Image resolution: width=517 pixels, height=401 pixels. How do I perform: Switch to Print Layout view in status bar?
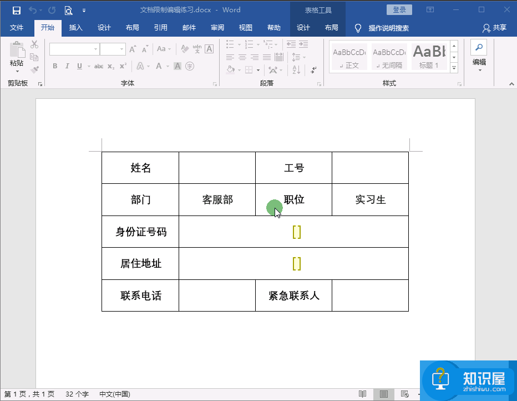pyautogui.click(x=383, y=394)
